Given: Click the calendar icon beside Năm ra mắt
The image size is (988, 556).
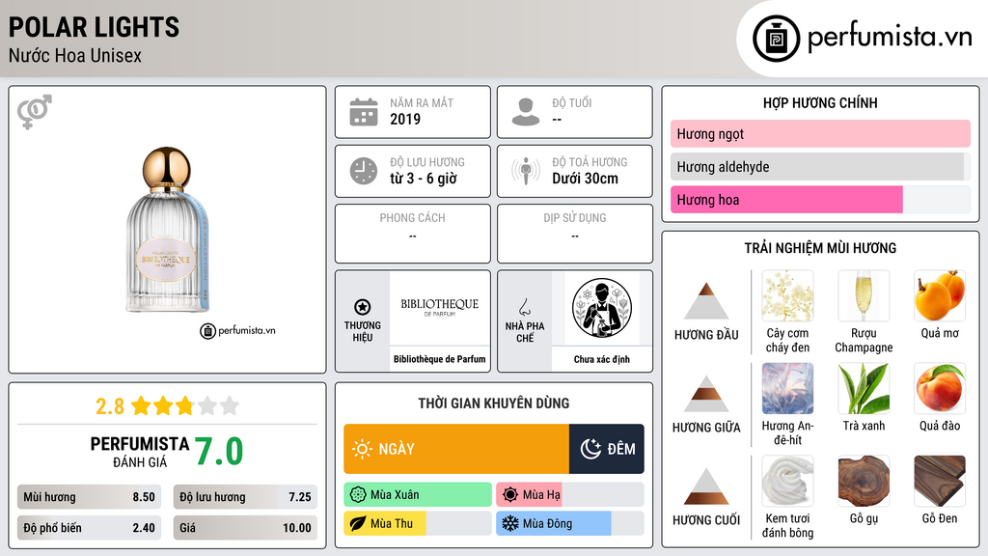Looking at the screenshot, I should click(364, 112).
